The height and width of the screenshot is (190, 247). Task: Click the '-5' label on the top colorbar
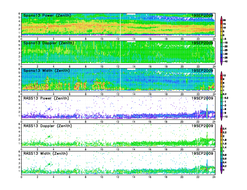pos(225,39)
